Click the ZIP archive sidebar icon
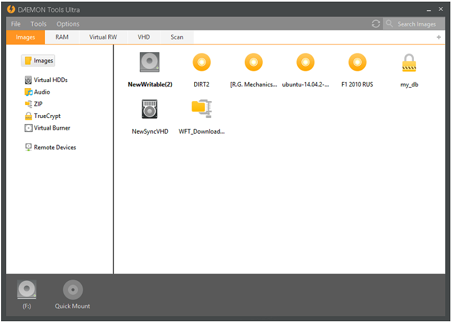 pos(28,104)
